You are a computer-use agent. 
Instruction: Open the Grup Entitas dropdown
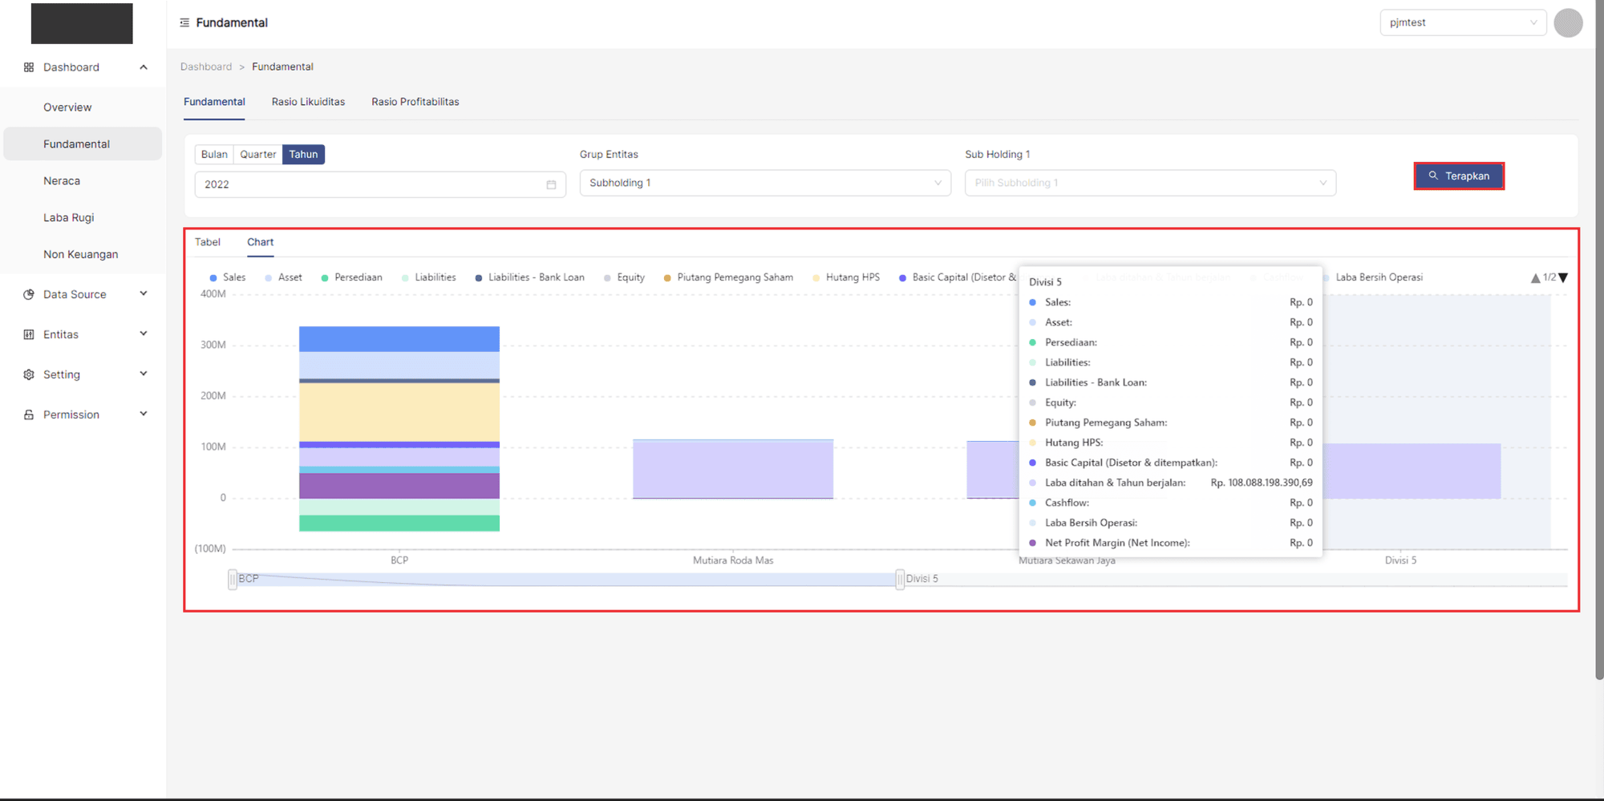[x=764, y=183]
